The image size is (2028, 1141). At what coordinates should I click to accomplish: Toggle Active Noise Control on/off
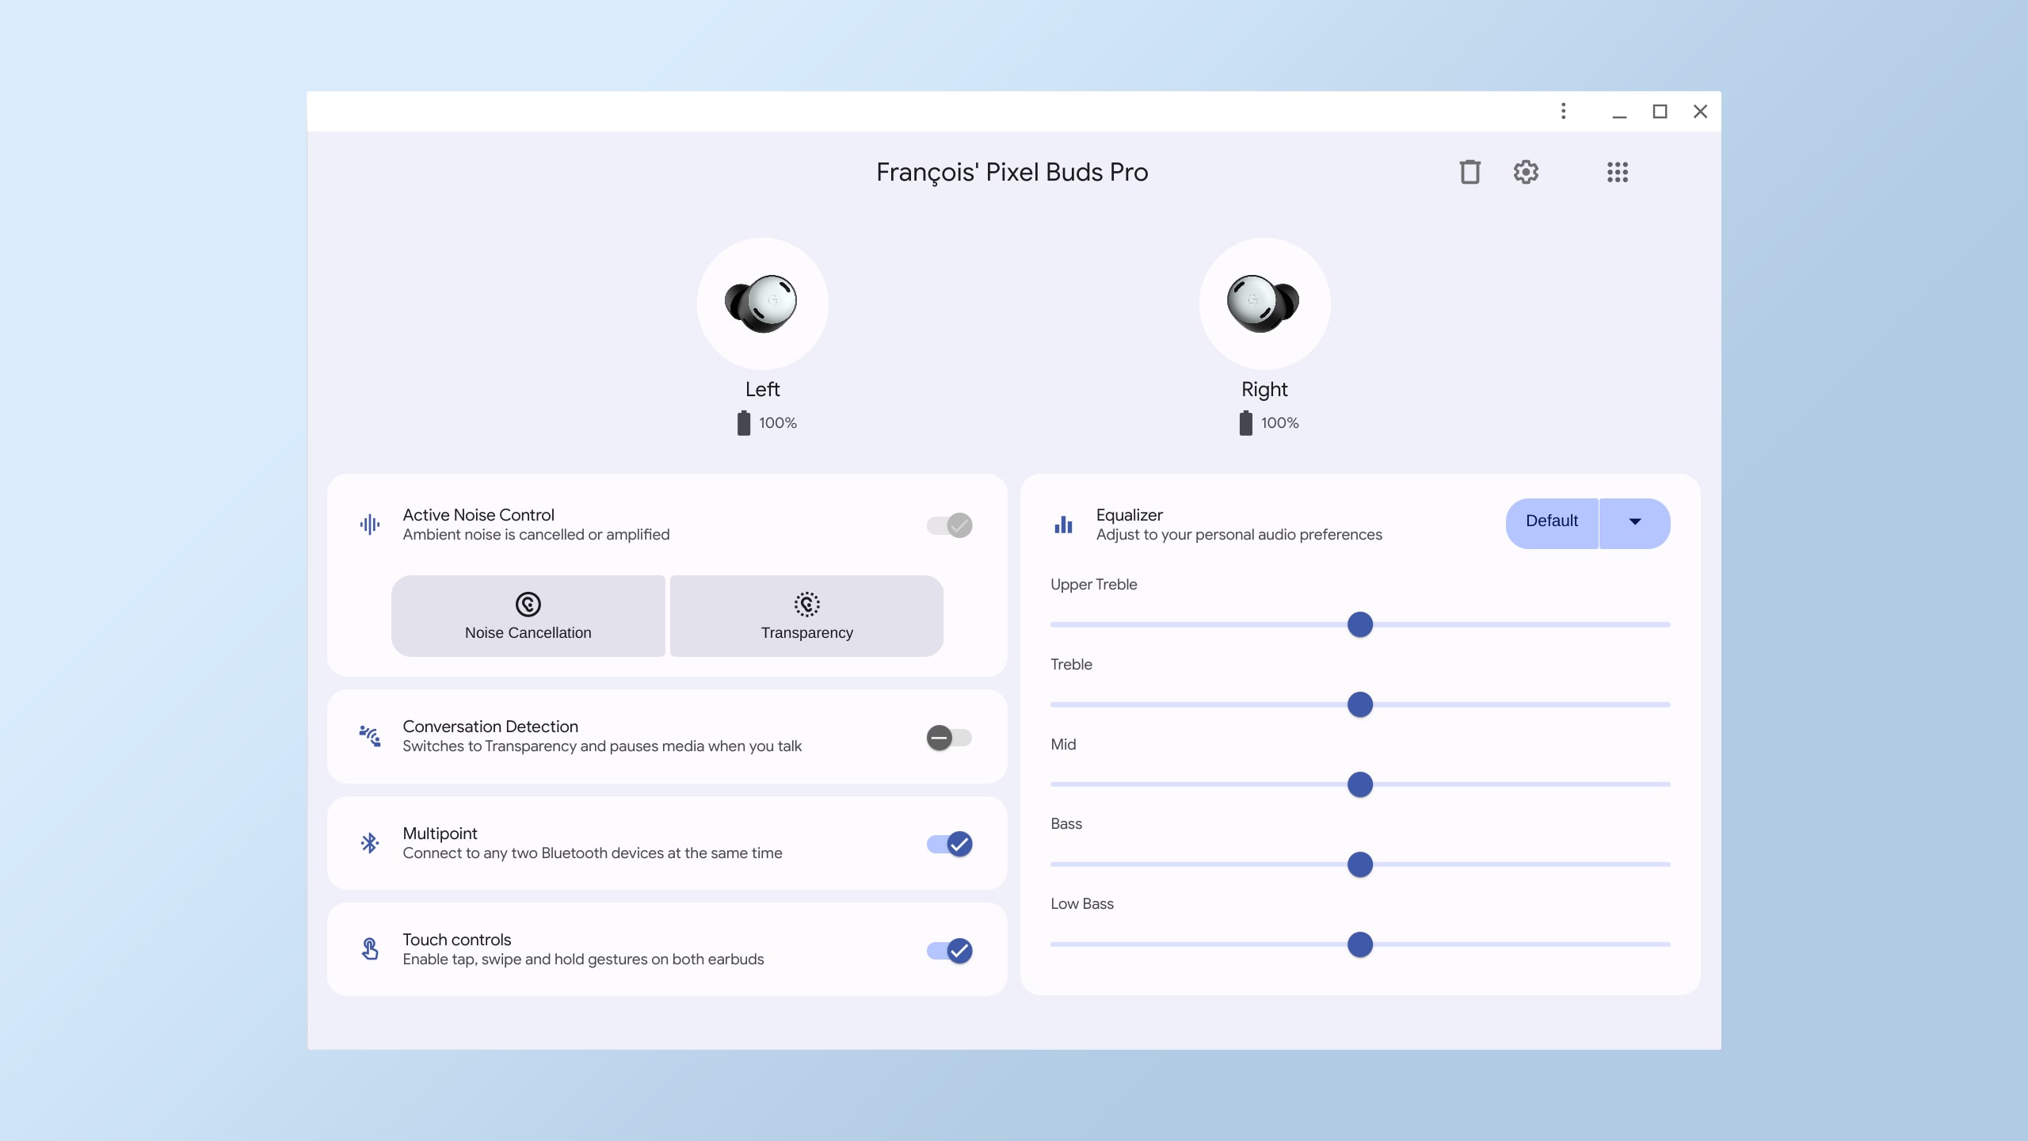pos(948,524)
